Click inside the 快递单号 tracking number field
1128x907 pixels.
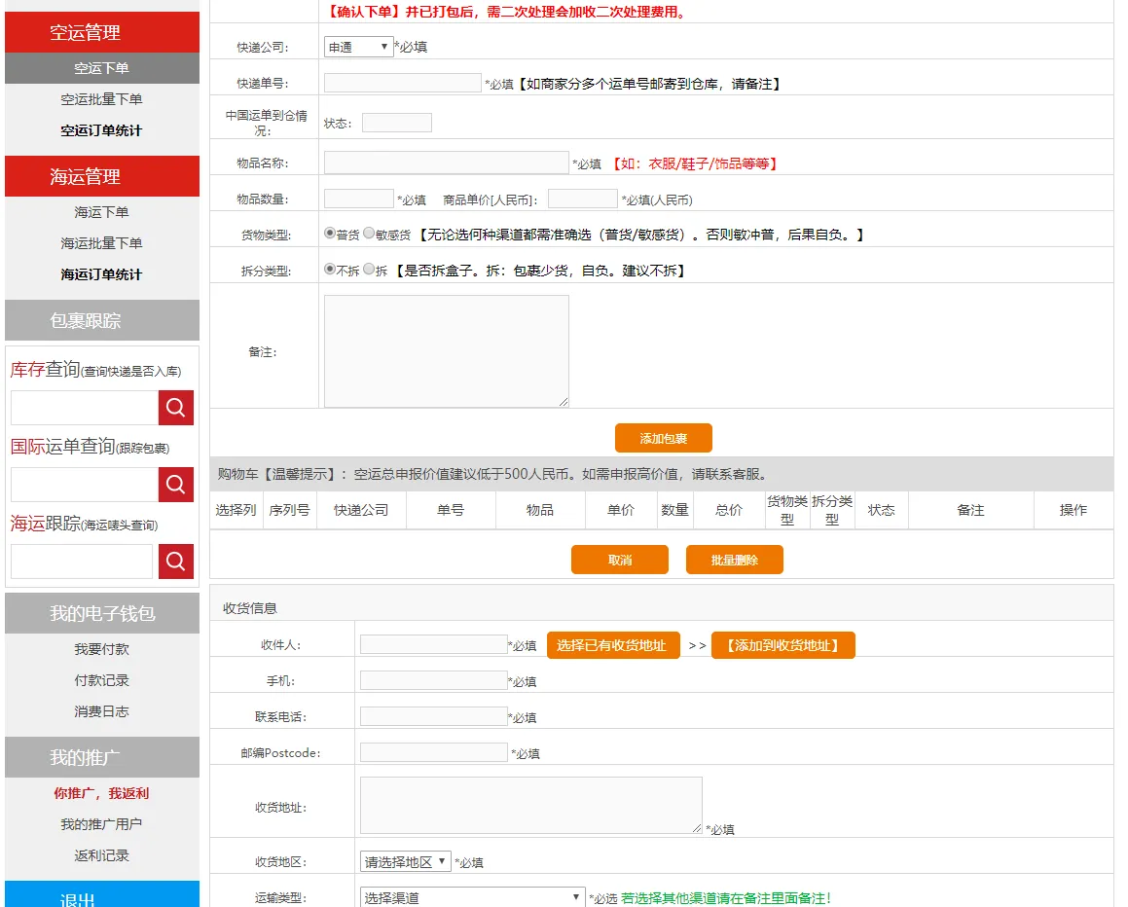coord(401,82)
